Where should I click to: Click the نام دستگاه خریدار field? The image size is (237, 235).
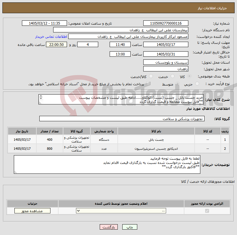[121, 30]
